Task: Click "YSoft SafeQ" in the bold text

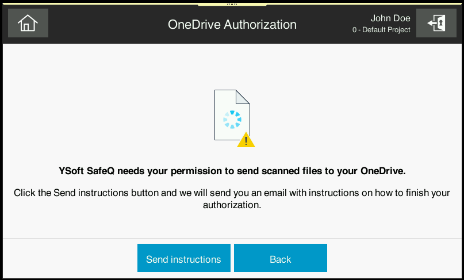Action: pyautogui.click(x=86, y=171)
